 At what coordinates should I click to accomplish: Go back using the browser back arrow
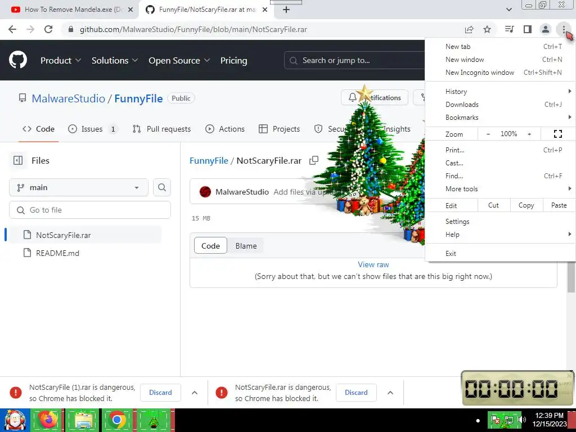click(12, 29)
